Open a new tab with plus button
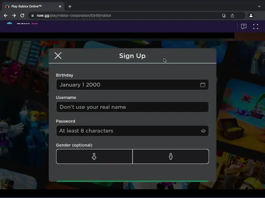265x198 pixels. click(x=70, y=6)
